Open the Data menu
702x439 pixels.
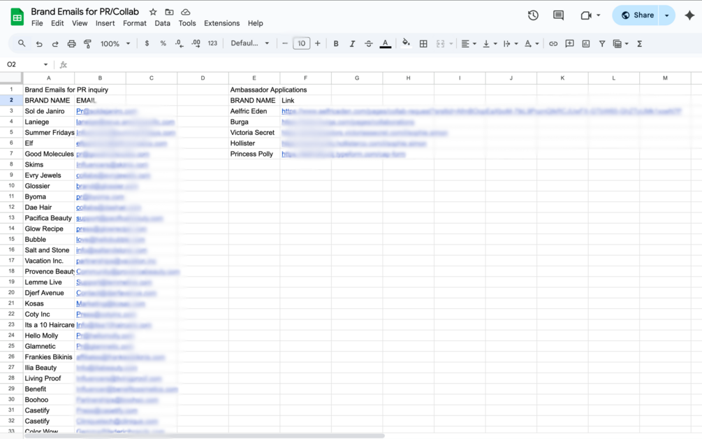pos(163,23)
